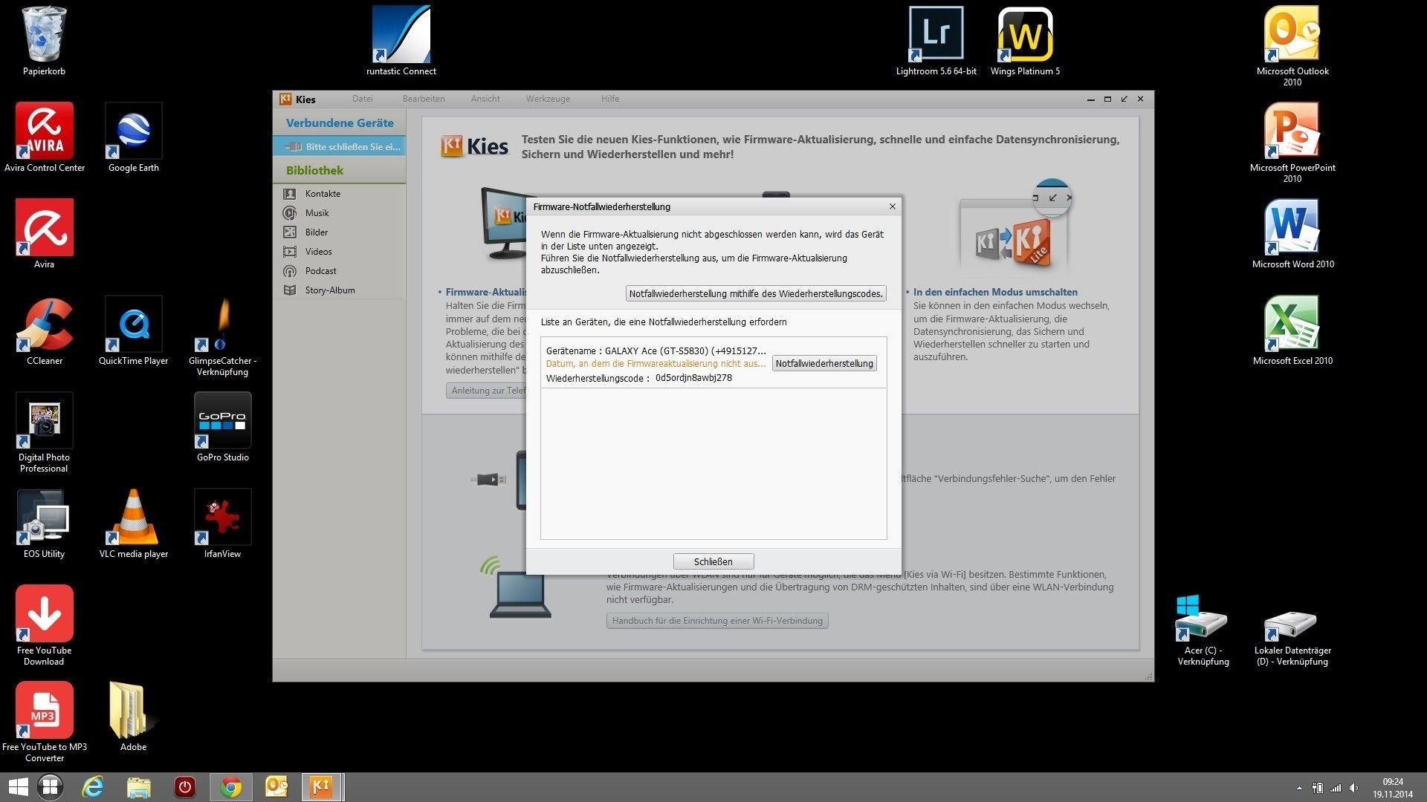This screenshot has width=1427, height=802.
Task: Select 'Bitte schließen Sie ei...' device entry
Action: click(340, 146)
